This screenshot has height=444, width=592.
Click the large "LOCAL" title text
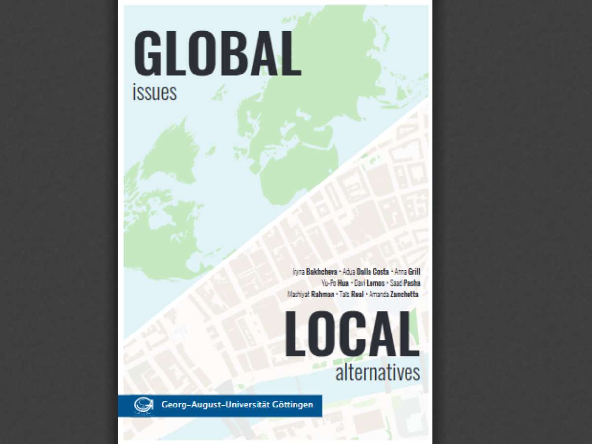pyautogui.click(x=351, y=333)
